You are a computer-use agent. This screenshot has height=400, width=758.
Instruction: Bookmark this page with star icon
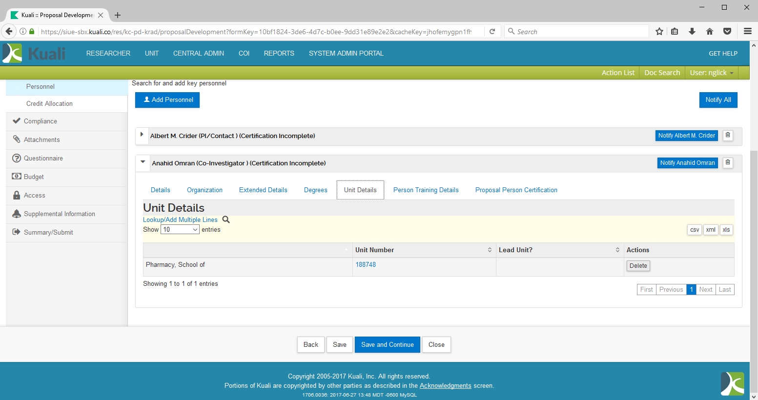(659, 31)
